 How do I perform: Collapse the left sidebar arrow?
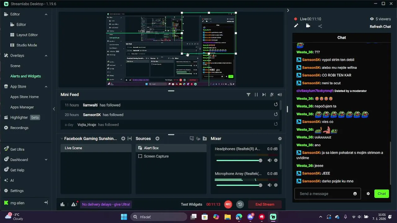pos(54,109)
